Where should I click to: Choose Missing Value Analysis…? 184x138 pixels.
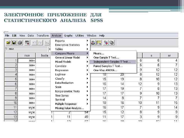[70, 108]
